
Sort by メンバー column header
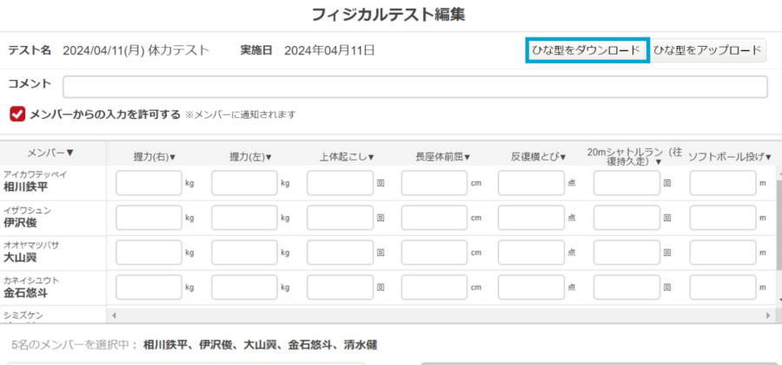pyautogui.click(x=50, y=153)
